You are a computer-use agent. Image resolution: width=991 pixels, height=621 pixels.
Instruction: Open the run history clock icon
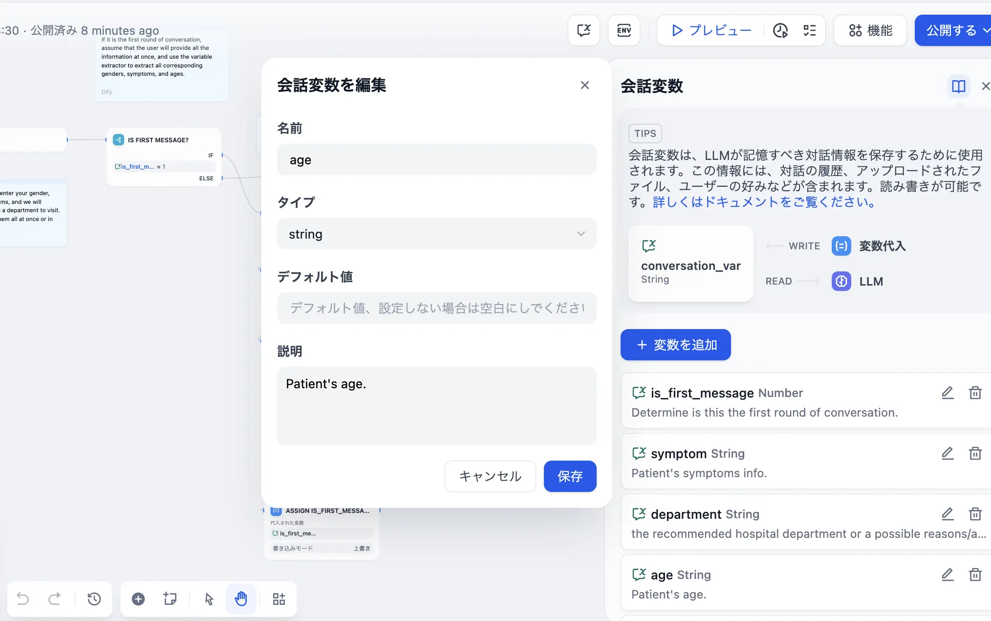click(780, 30)
